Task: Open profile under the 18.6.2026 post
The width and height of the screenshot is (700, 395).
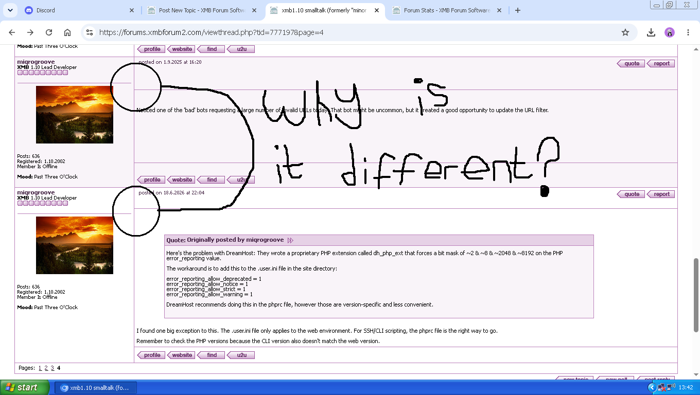Action: tap(151, 355)
